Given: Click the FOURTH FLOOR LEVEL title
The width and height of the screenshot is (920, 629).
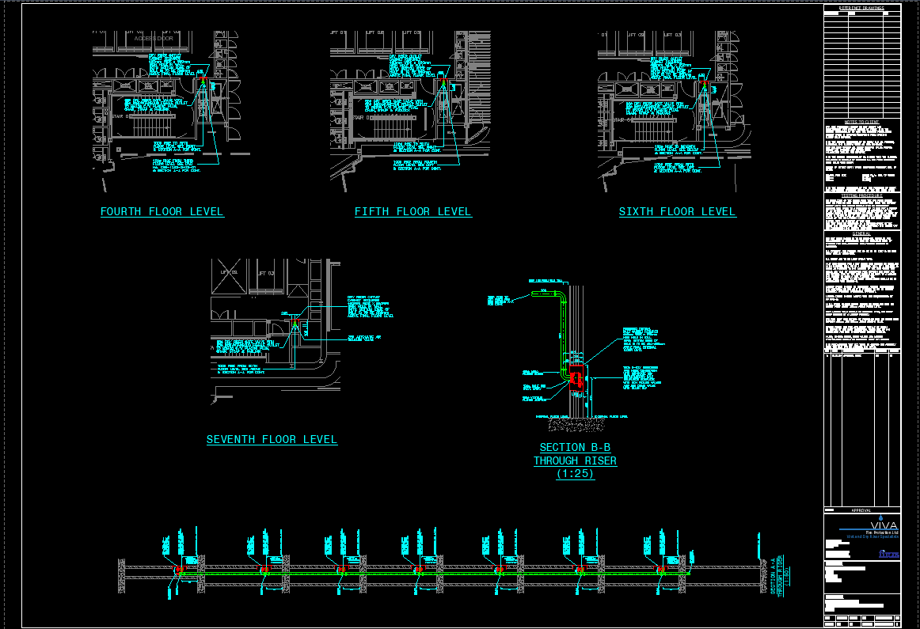Looking at the screenshot, I should [x=162, y=211].
